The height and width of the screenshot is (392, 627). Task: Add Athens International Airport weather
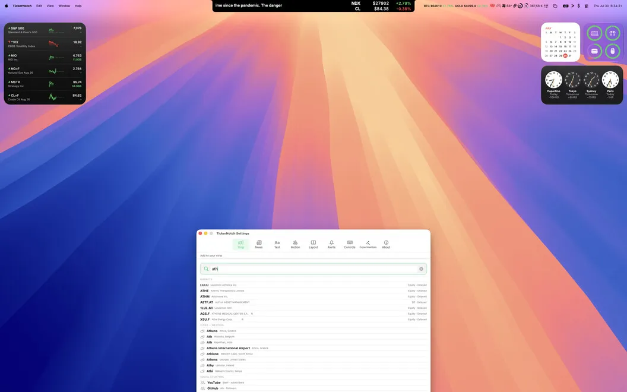[313, 348]
